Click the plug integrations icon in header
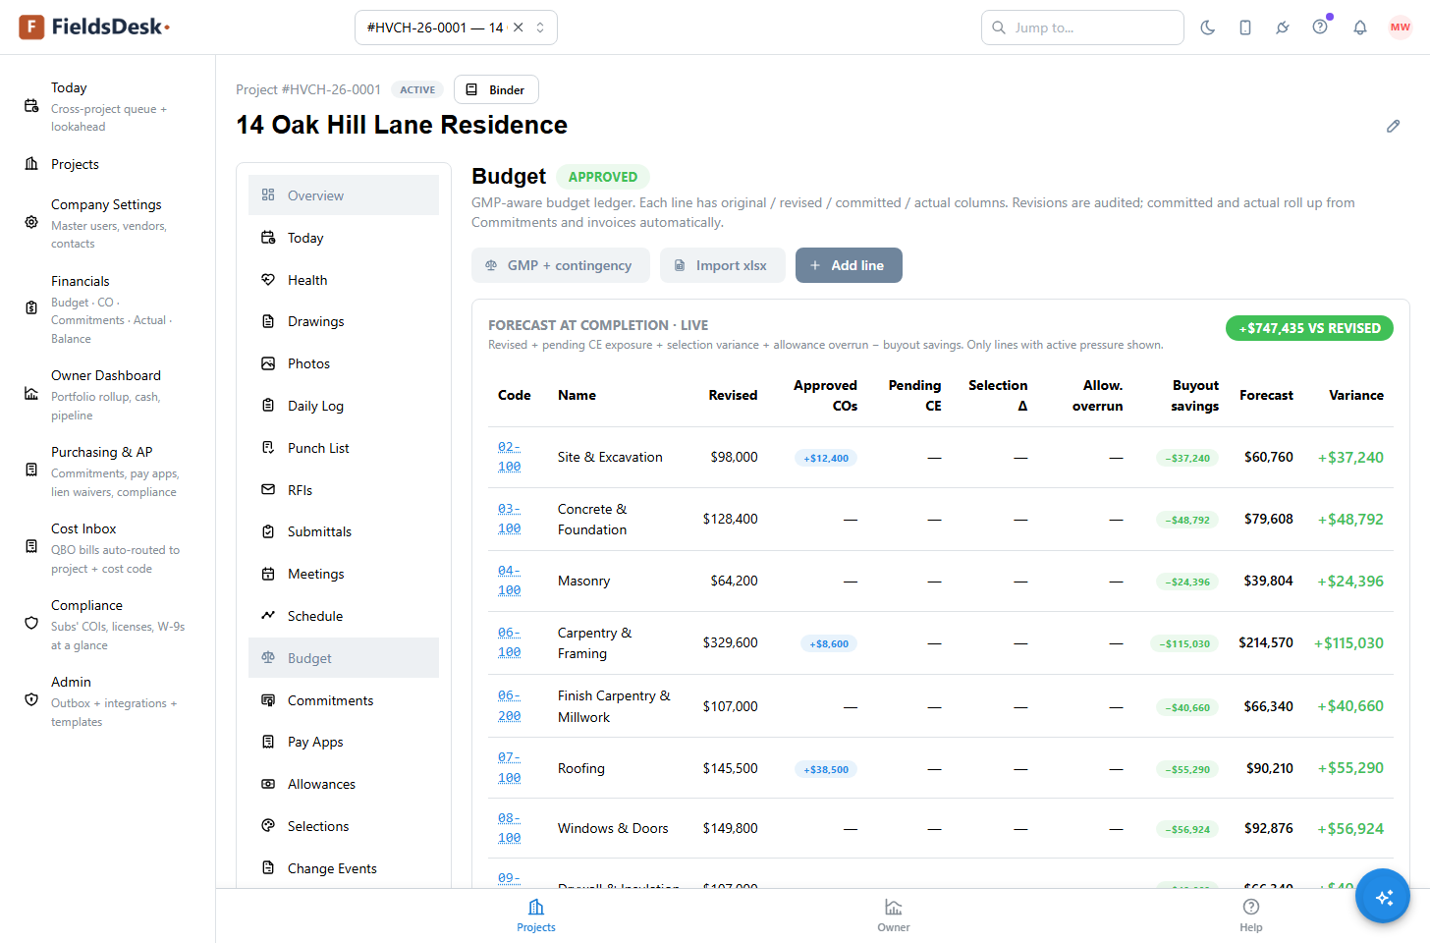 1283,28
